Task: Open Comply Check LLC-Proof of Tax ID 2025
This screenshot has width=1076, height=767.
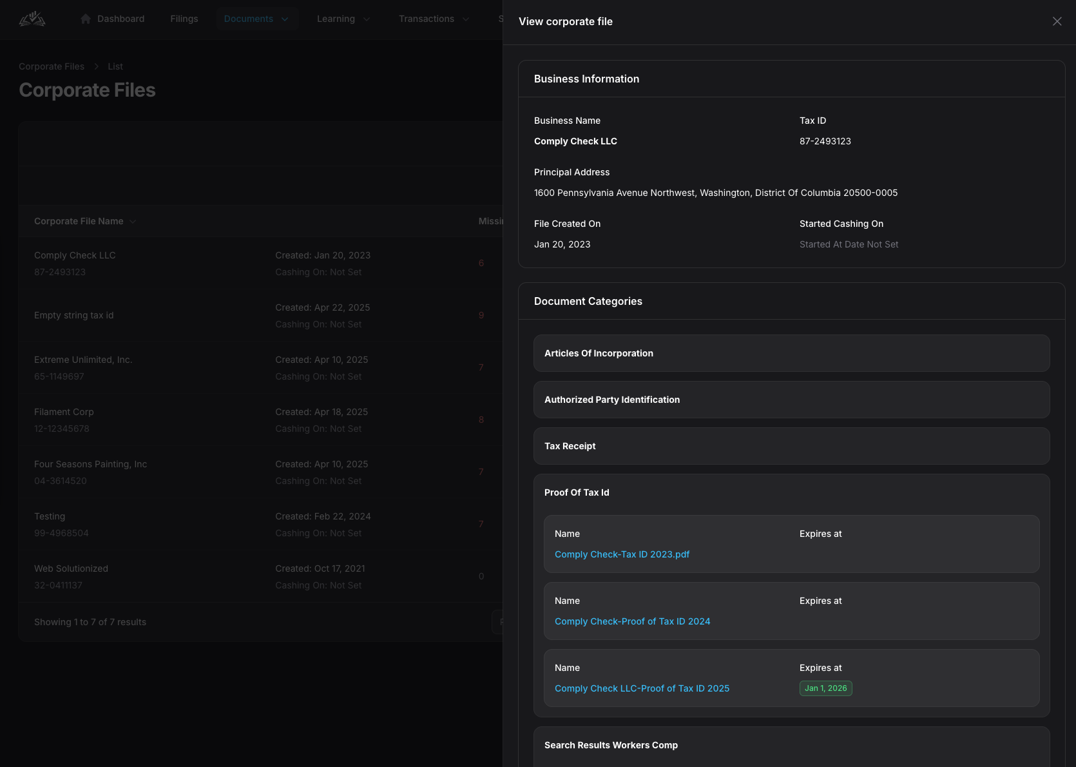Action: pyautogui.click(x=642, y=688)
